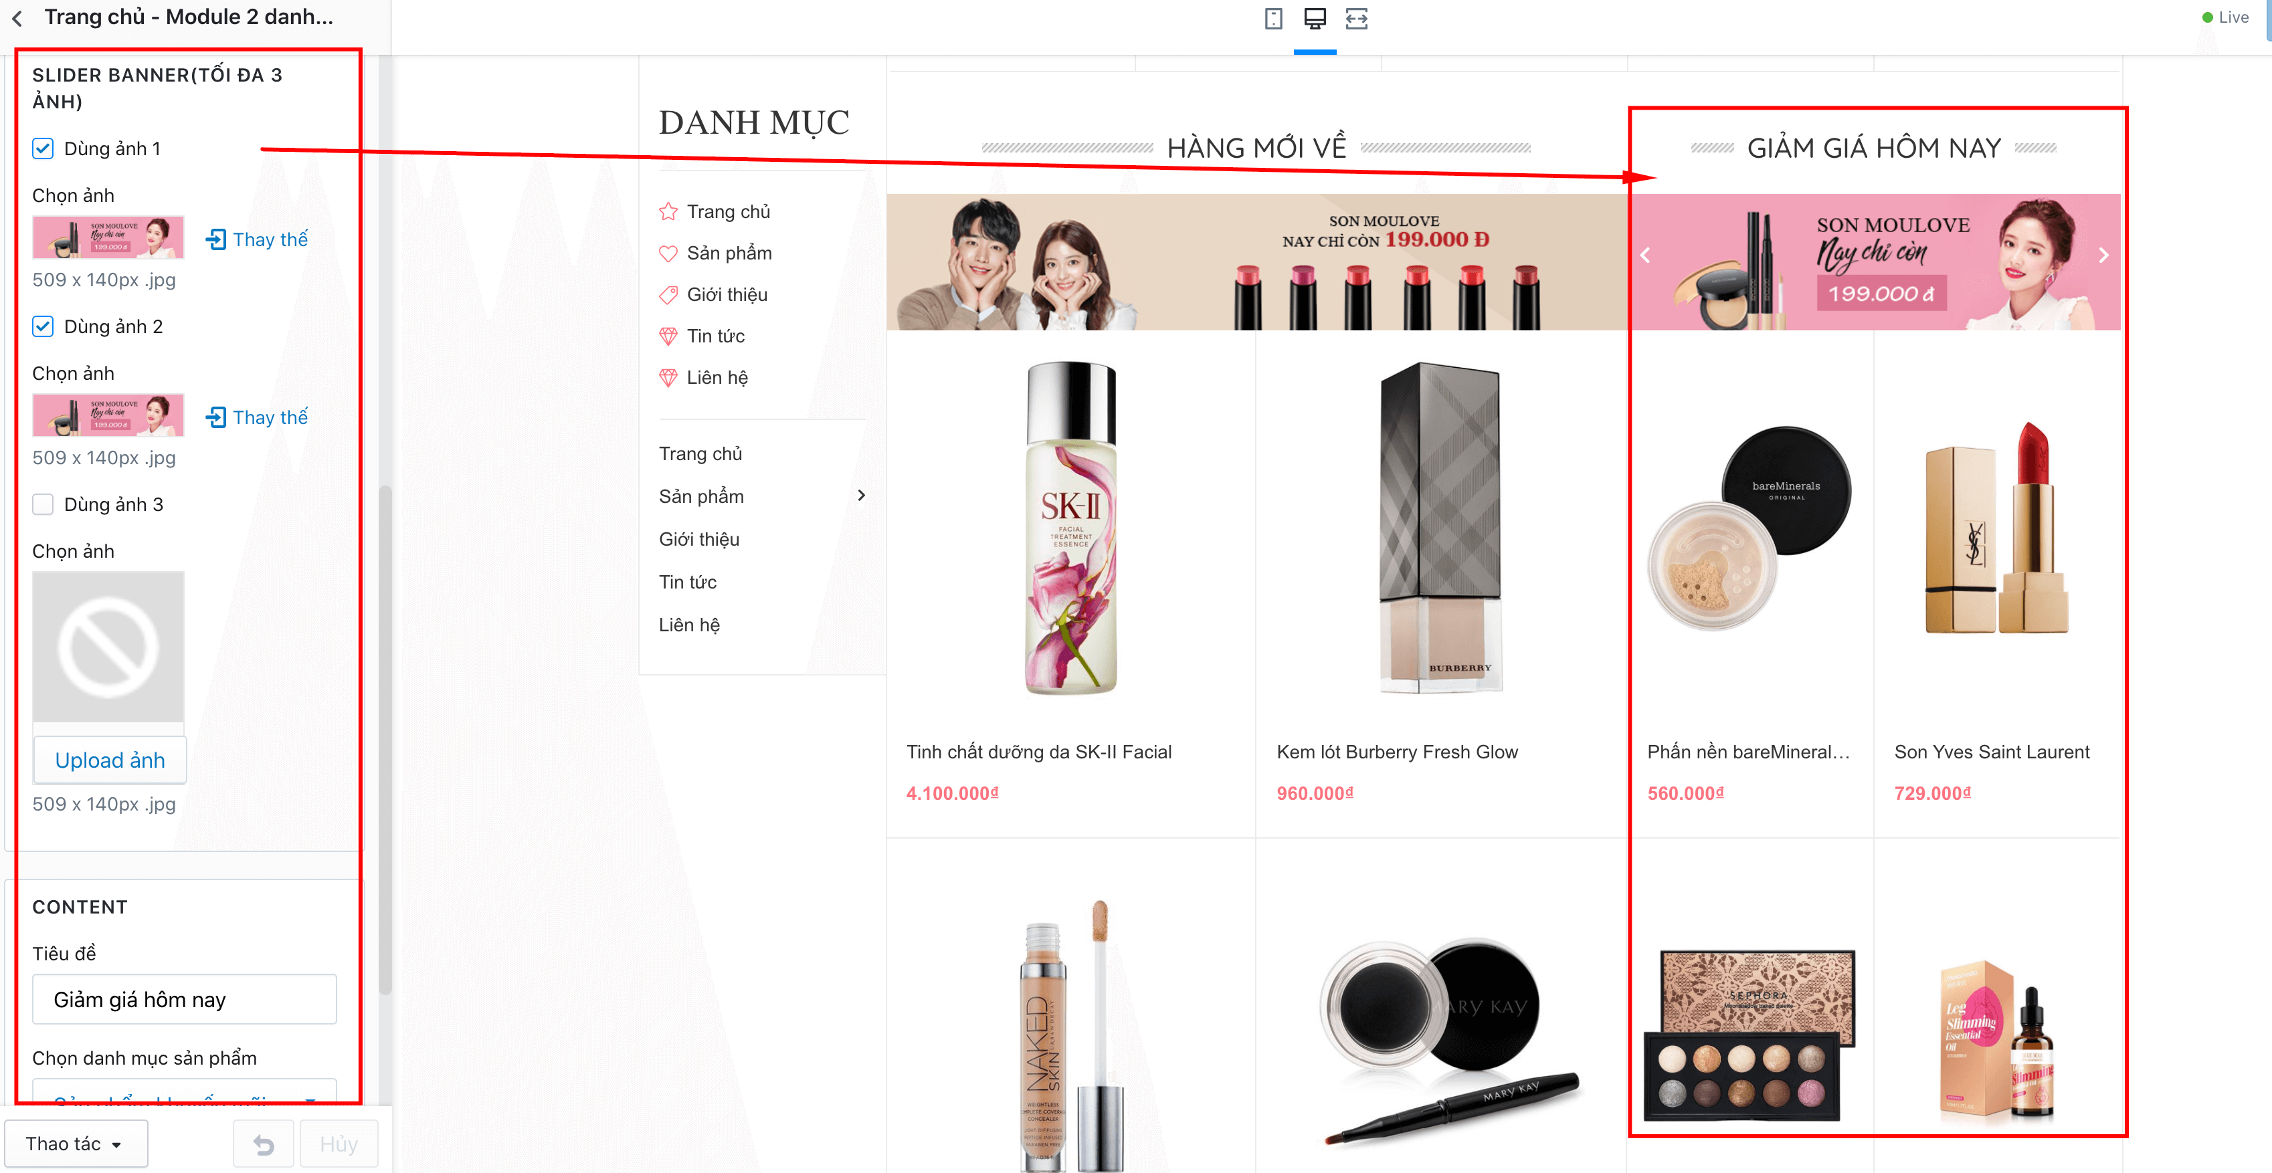The height and width of the screenshot is (1173, 2272).
Task: Select the image 1 banner thumbnail
Action: coord(108,237)
